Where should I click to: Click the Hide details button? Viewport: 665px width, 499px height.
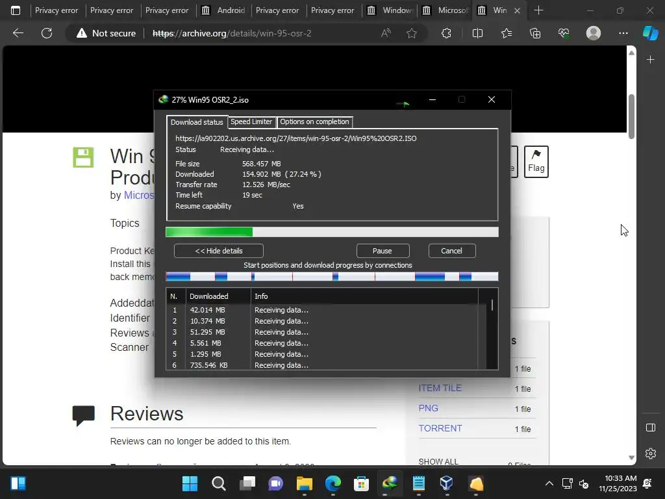(219, 251)
